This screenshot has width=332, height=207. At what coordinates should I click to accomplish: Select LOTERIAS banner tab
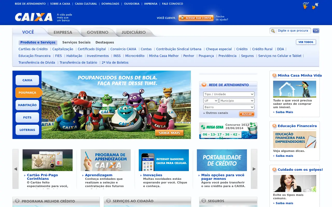click(x=27, y=130)
